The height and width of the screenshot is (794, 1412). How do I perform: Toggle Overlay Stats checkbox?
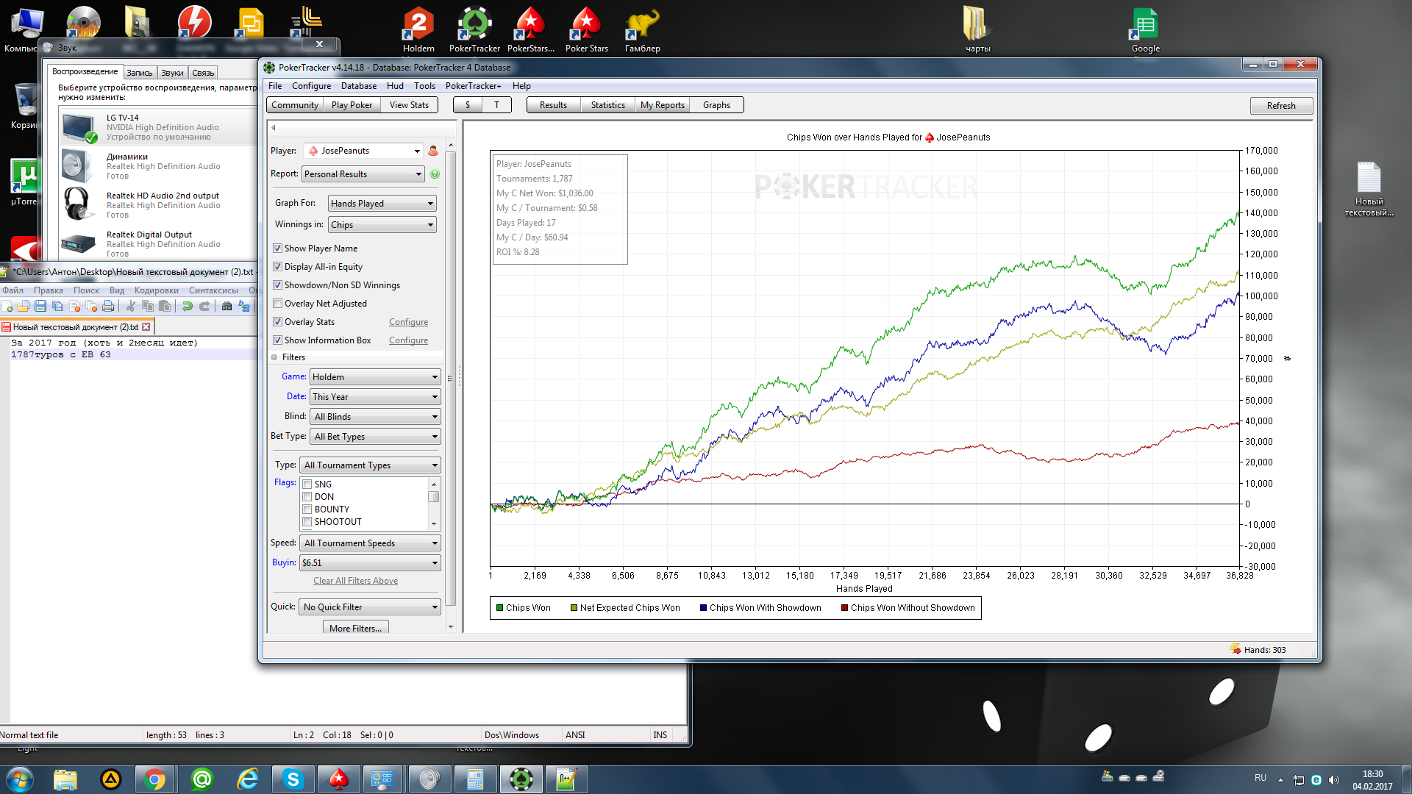pyautogui.click(x=277, y=322)
